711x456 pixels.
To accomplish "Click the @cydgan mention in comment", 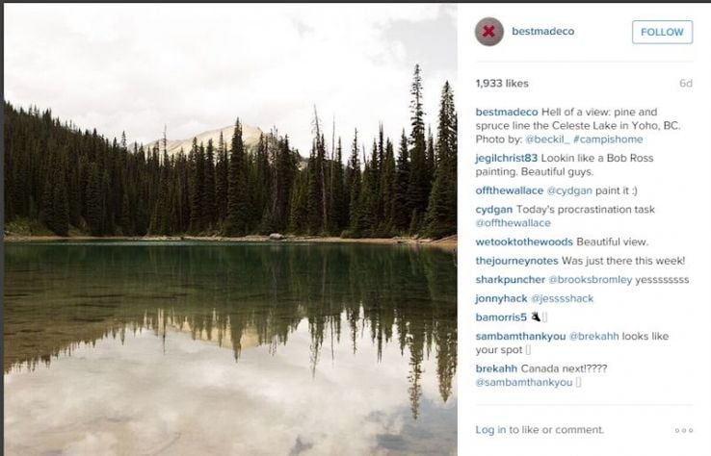I will [x=569, y=190].
